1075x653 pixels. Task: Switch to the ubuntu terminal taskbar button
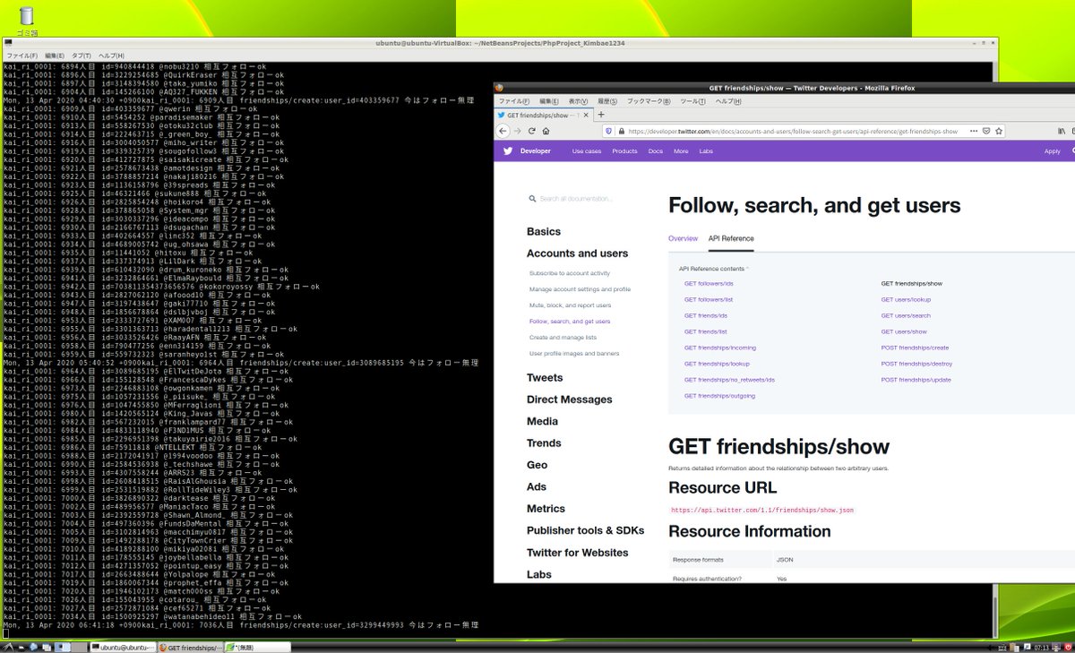(x=122, y=647)
